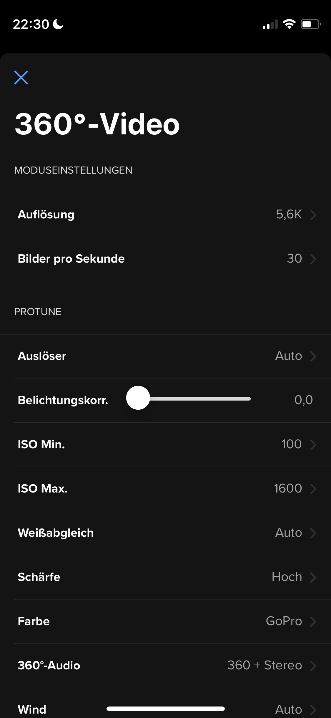Select the Weißabgleich row
Viewport: 331px width, 718px height.
pyautogui.click(x=165, y=533)
